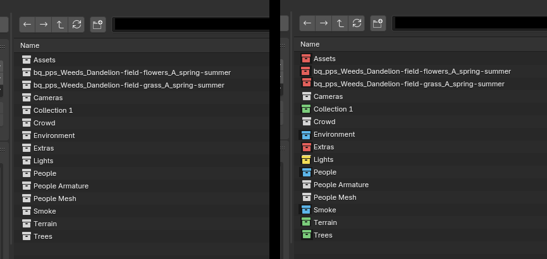
Task: Select Dandelion-field-flowers entry in left list
Action: [x=132, y=72]
